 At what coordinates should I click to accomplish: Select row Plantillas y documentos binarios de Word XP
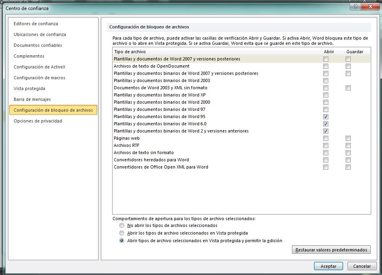[x=241, y=95]
